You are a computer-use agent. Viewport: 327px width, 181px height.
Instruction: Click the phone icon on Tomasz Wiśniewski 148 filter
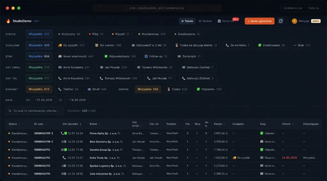coord(101,79)
